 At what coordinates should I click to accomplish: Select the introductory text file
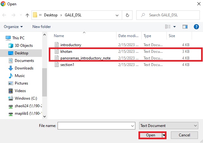71,45
